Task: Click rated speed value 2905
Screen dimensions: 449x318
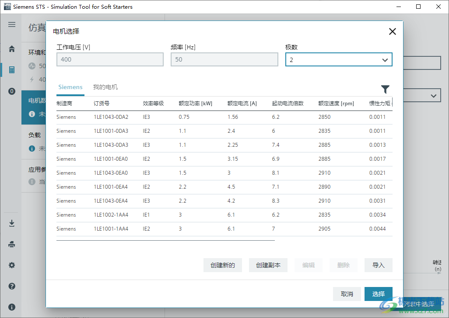Action: point(324,229)
